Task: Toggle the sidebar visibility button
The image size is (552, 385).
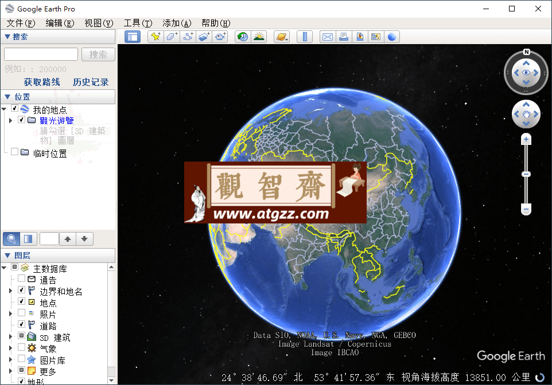Action: 133,37
